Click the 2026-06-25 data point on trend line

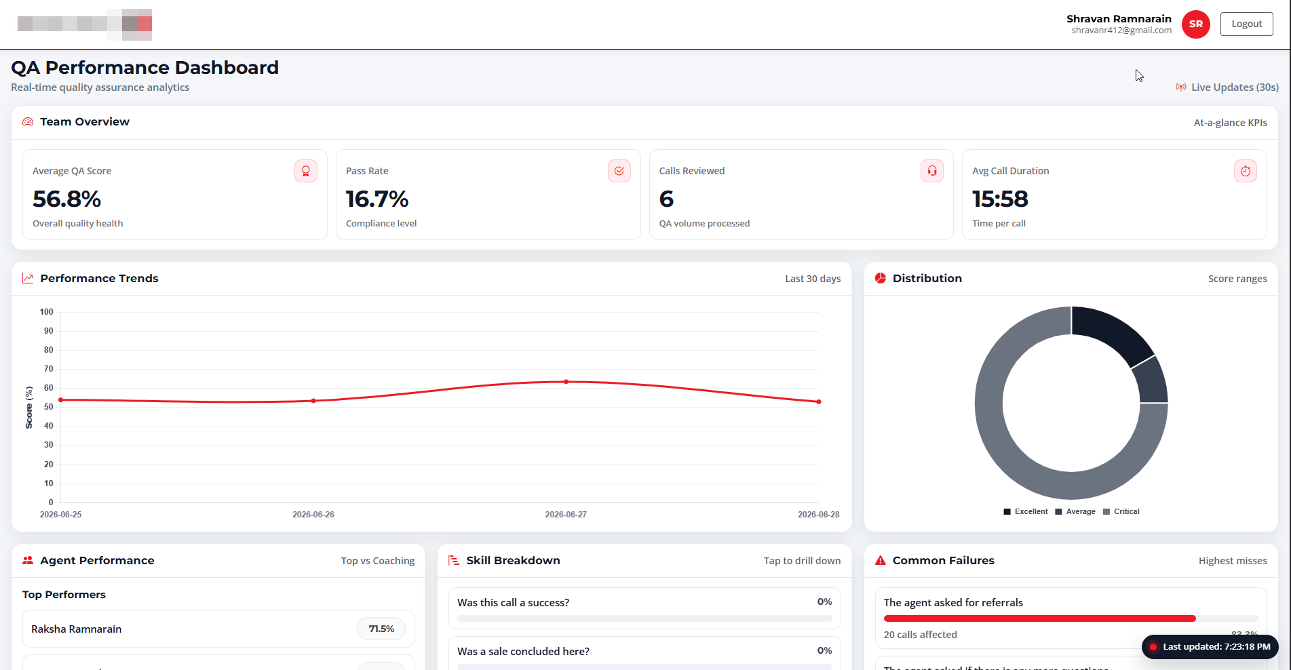pyautogui.click(x=61, y=400)
